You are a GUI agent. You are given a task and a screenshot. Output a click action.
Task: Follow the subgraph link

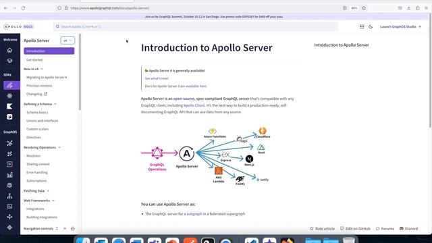click(x=194, y=214)
